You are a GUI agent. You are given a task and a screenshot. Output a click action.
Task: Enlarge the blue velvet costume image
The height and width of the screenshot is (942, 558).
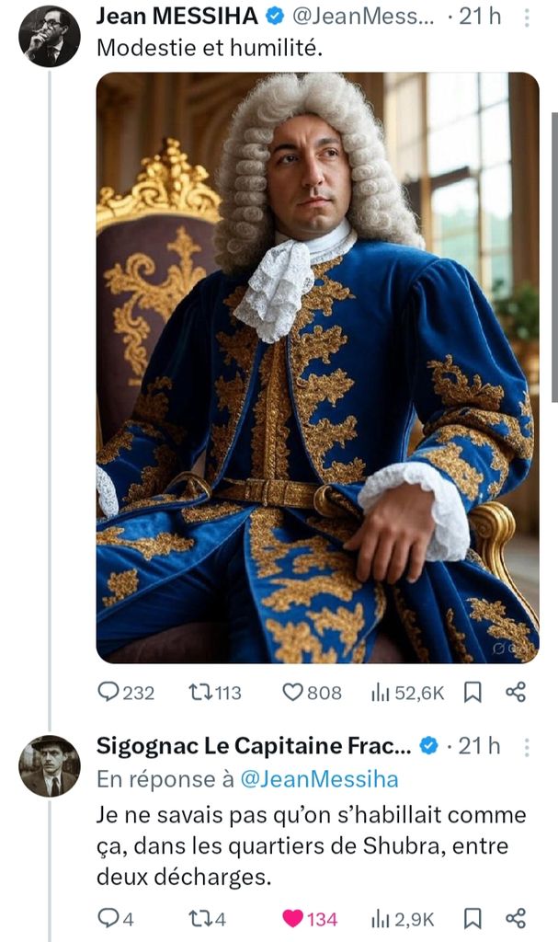[317, 368]
